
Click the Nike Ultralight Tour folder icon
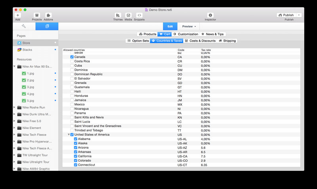point(19,162)
